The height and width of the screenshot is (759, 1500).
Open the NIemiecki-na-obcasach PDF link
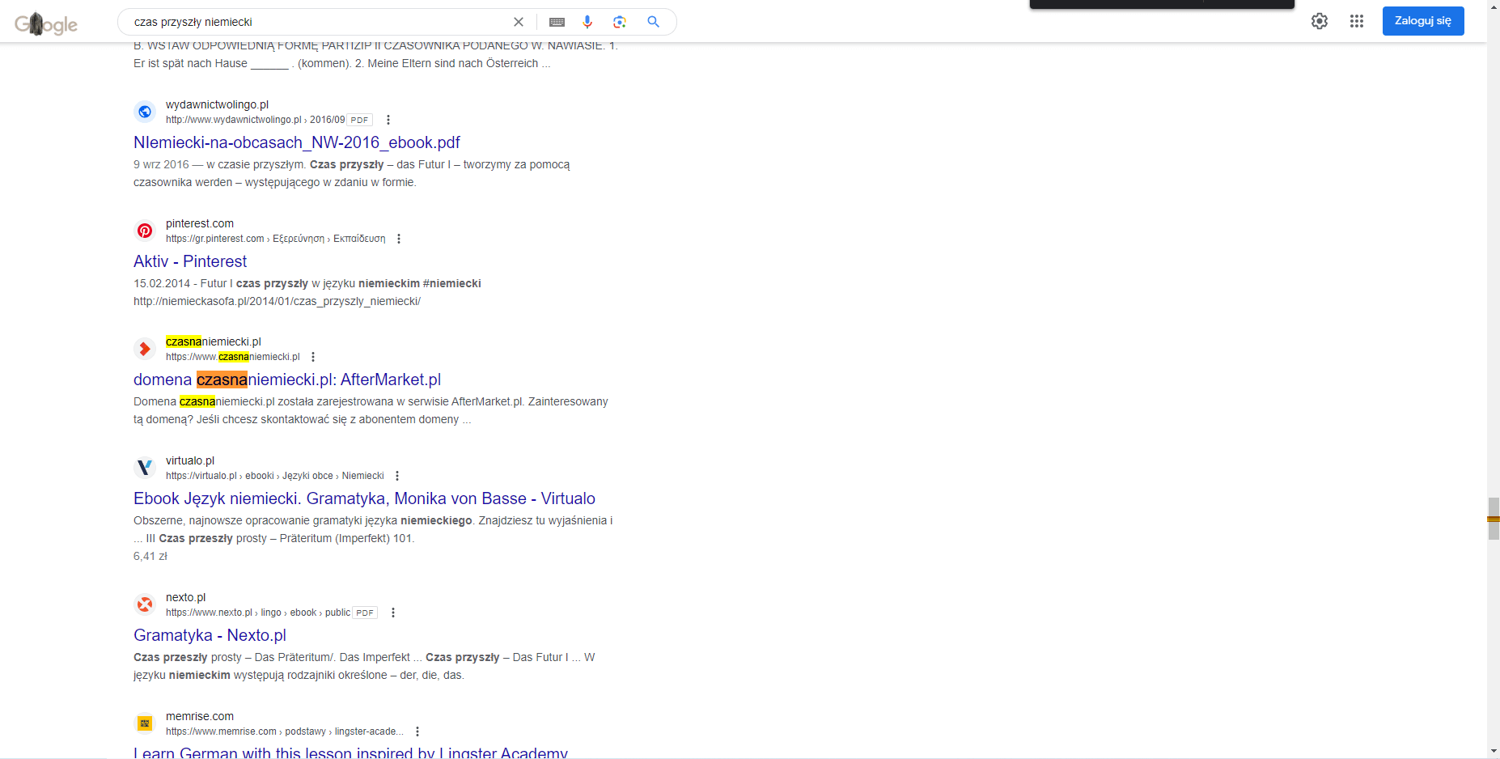pos(296,142)
